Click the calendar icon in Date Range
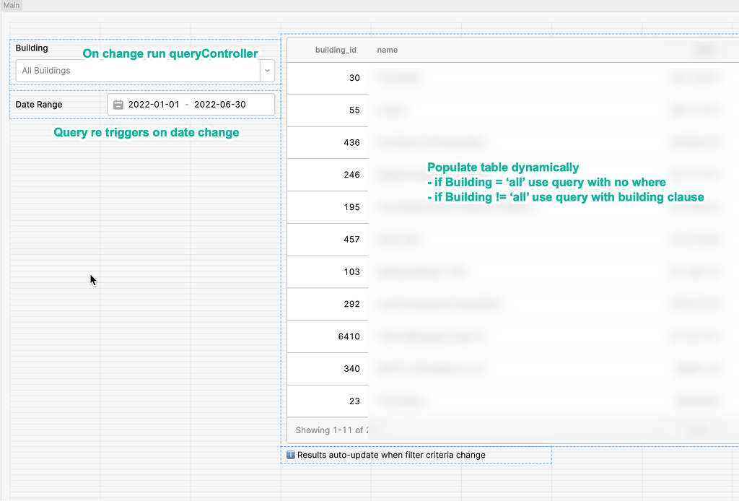Screen dimensions: 739x501 pos(118,105)
